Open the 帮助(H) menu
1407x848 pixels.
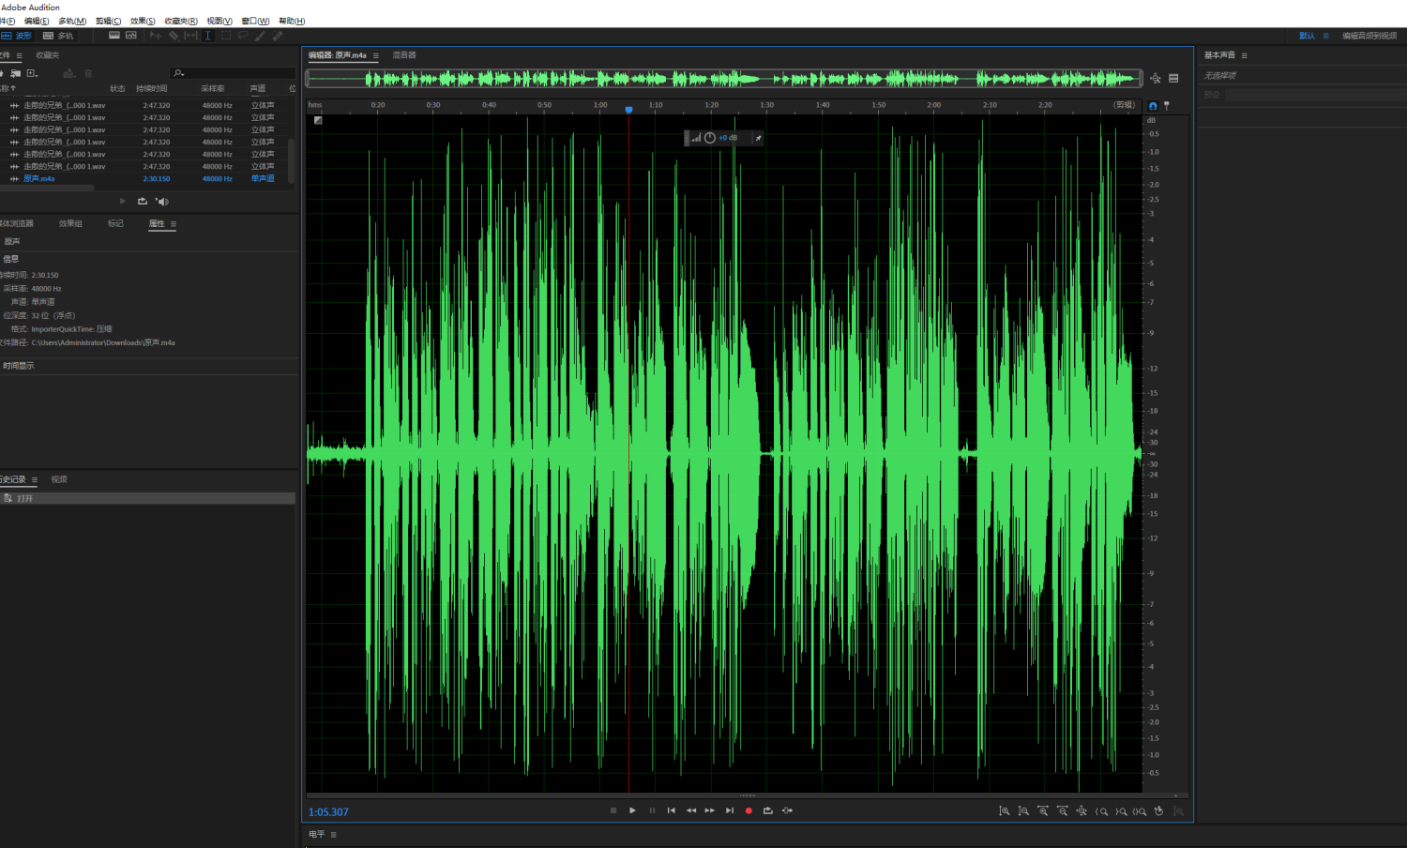[x=292, y=21]
